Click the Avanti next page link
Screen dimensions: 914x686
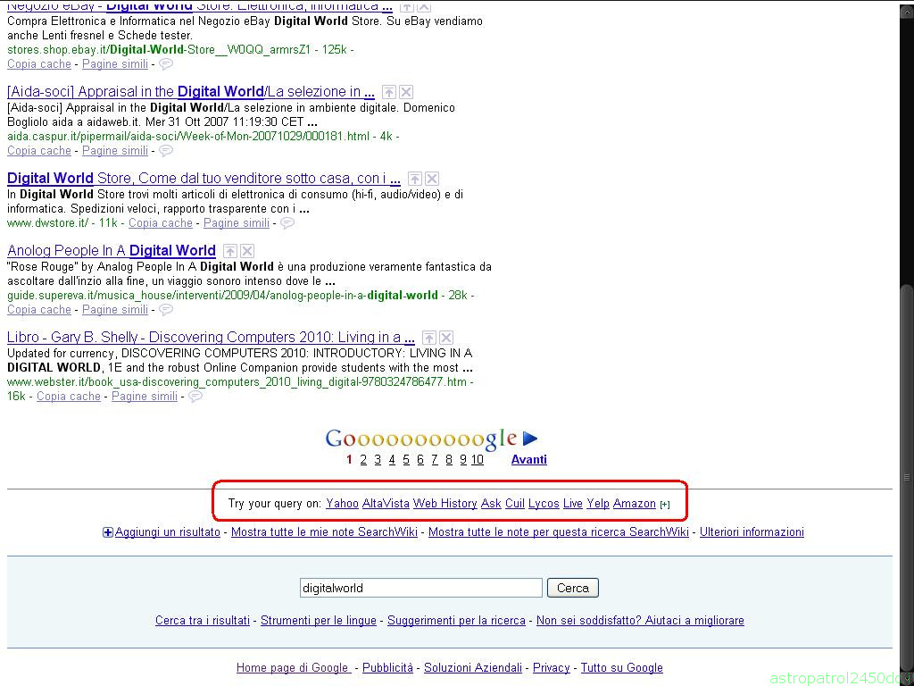pyautogui.click(x=528, y=460)
